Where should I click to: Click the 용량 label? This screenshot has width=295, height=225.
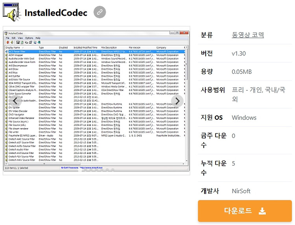[206, 71]
